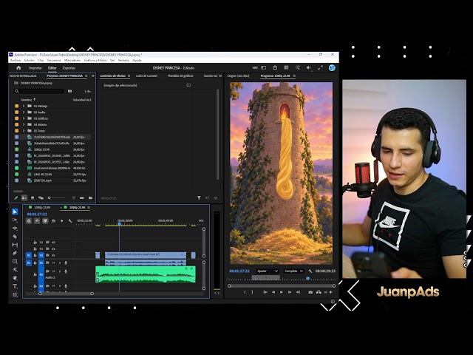
Task: Toggle V3 track output eye
Action: coord(53,242)
